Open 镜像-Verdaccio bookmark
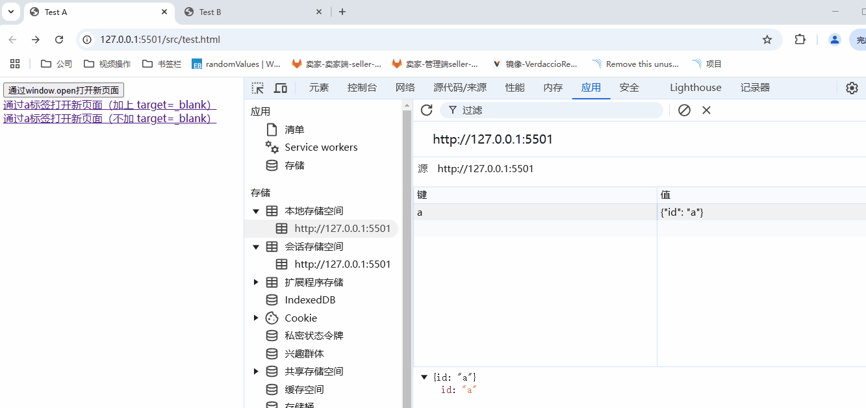This screenshot has width=866, height=408. [535, 64]
